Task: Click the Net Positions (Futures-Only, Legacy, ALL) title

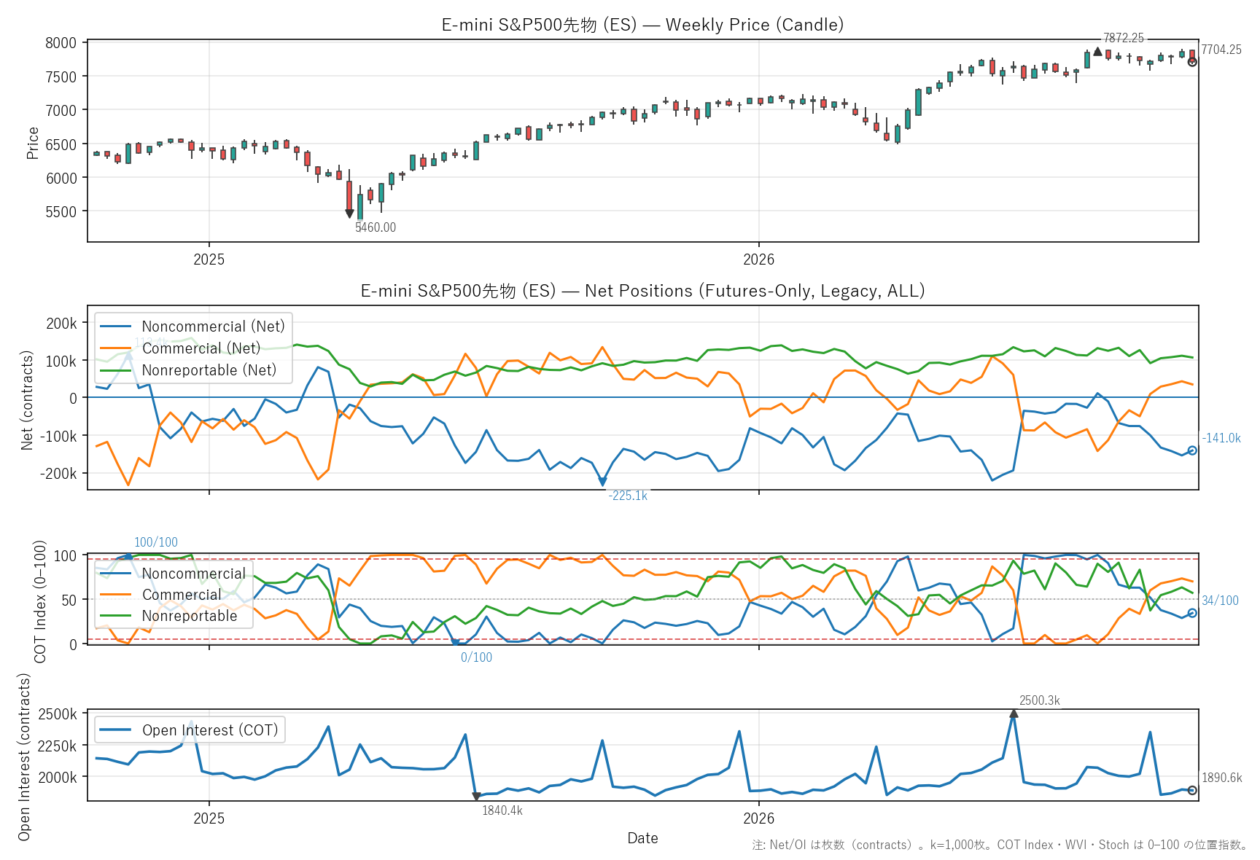Action: (x=642, y=291)
